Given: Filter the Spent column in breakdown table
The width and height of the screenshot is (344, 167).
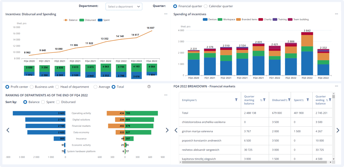Looking at the screenshot, I should click(308, 100).
